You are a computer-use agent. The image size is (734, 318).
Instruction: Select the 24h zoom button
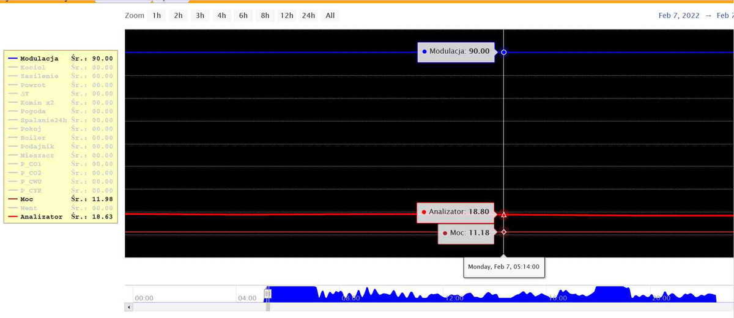308,15
